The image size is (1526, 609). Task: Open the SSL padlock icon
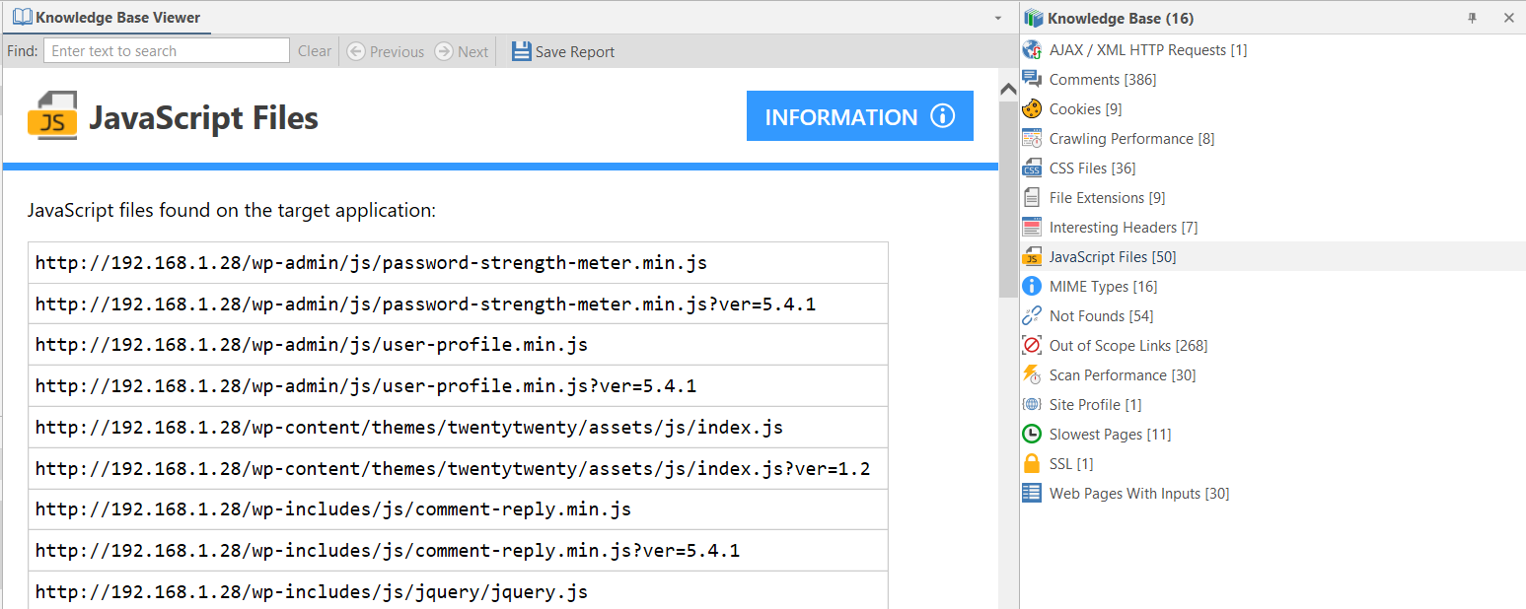(x=1031, y=463)
